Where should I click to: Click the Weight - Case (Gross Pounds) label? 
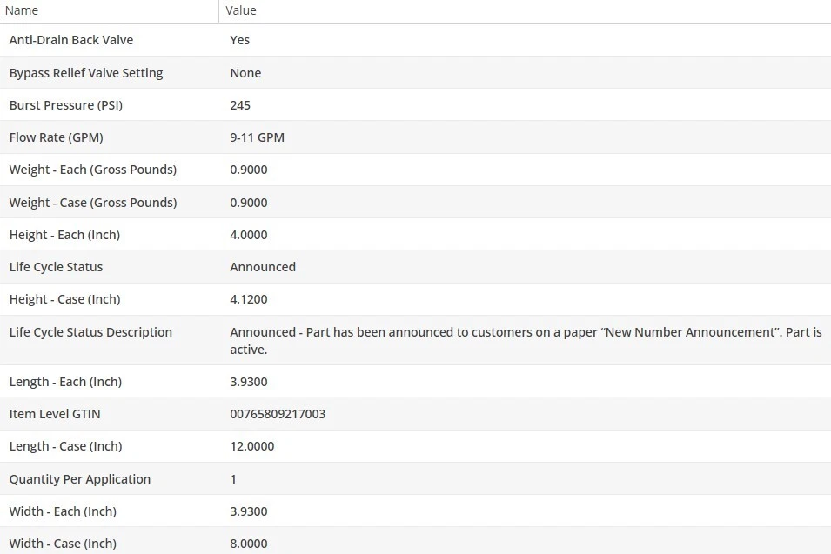coord(93,203)
